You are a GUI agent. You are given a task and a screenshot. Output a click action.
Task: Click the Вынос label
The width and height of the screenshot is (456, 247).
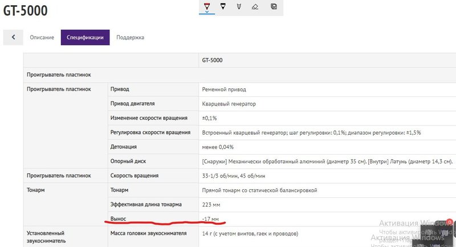[x=118, y=219]
